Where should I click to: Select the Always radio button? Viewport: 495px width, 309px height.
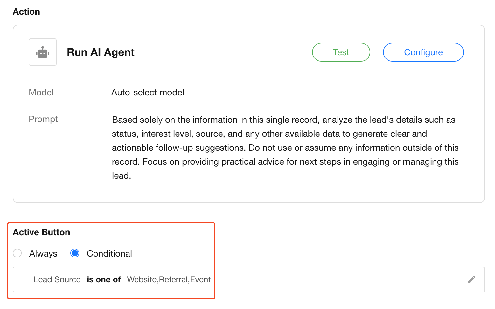pyautogui.click(x=17, y=253)
